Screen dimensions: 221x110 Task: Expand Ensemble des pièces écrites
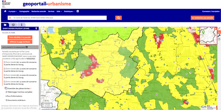coord(18,88)
